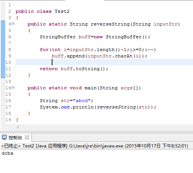Collapse the main method at line 14
This screenshot has width=193, height=173.
pos(13,87)
